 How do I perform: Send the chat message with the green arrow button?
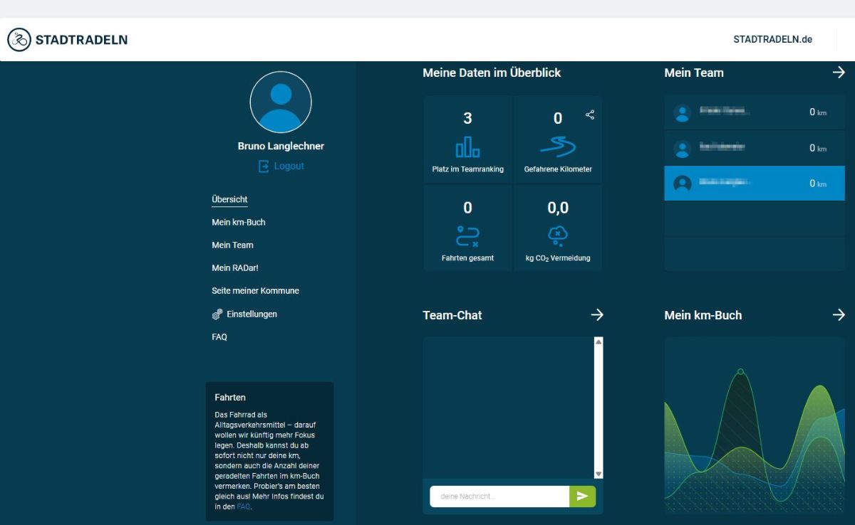[x=582, y=497]
